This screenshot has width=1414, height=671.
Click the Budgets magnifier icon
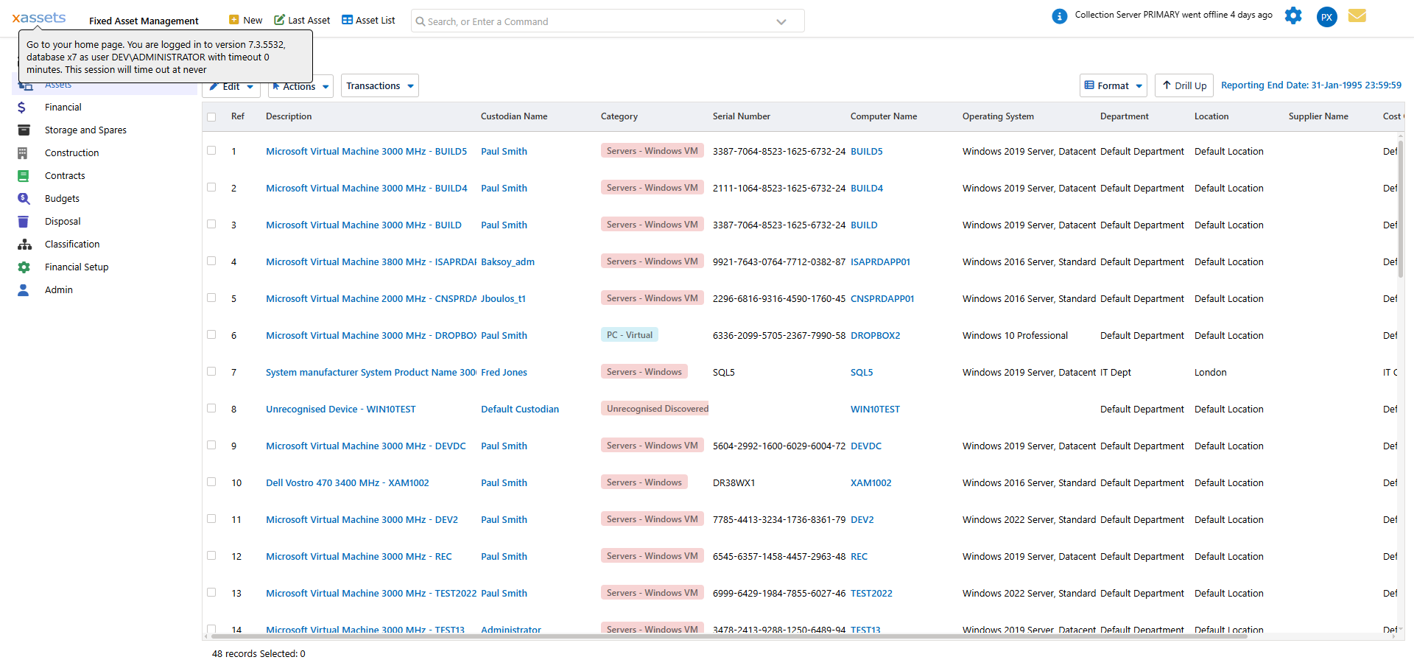tap(24, 199)
